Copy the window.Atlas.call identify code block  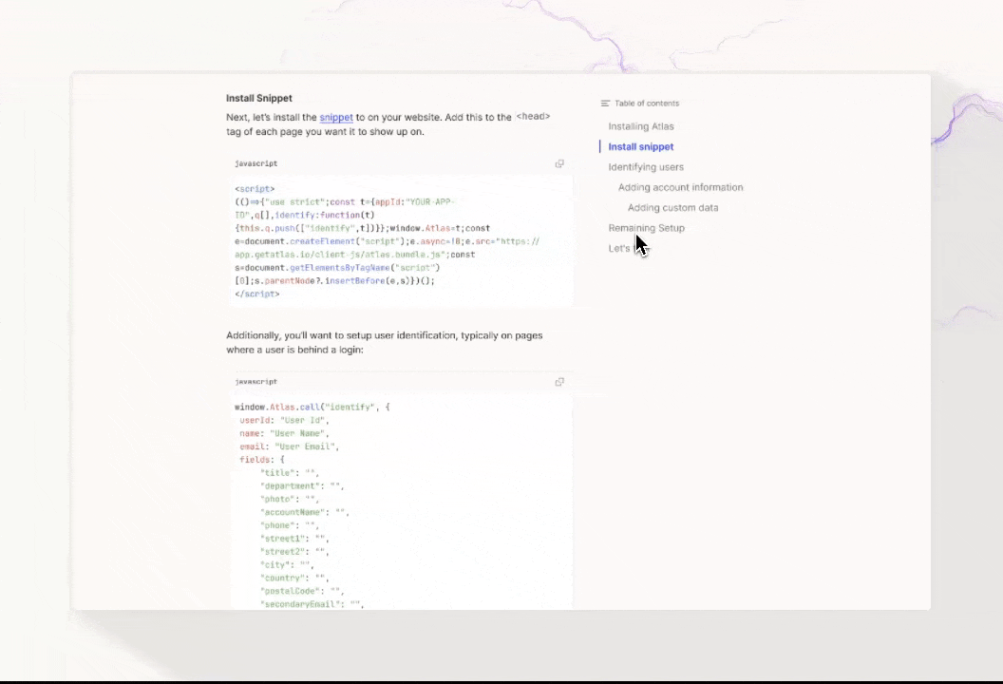tap(559, 382)
